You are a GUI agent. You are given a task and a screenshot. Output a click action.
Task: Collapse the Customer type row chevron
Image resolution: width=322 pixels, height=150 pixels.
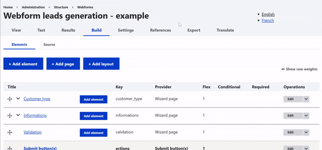click(x=18, y=99)
